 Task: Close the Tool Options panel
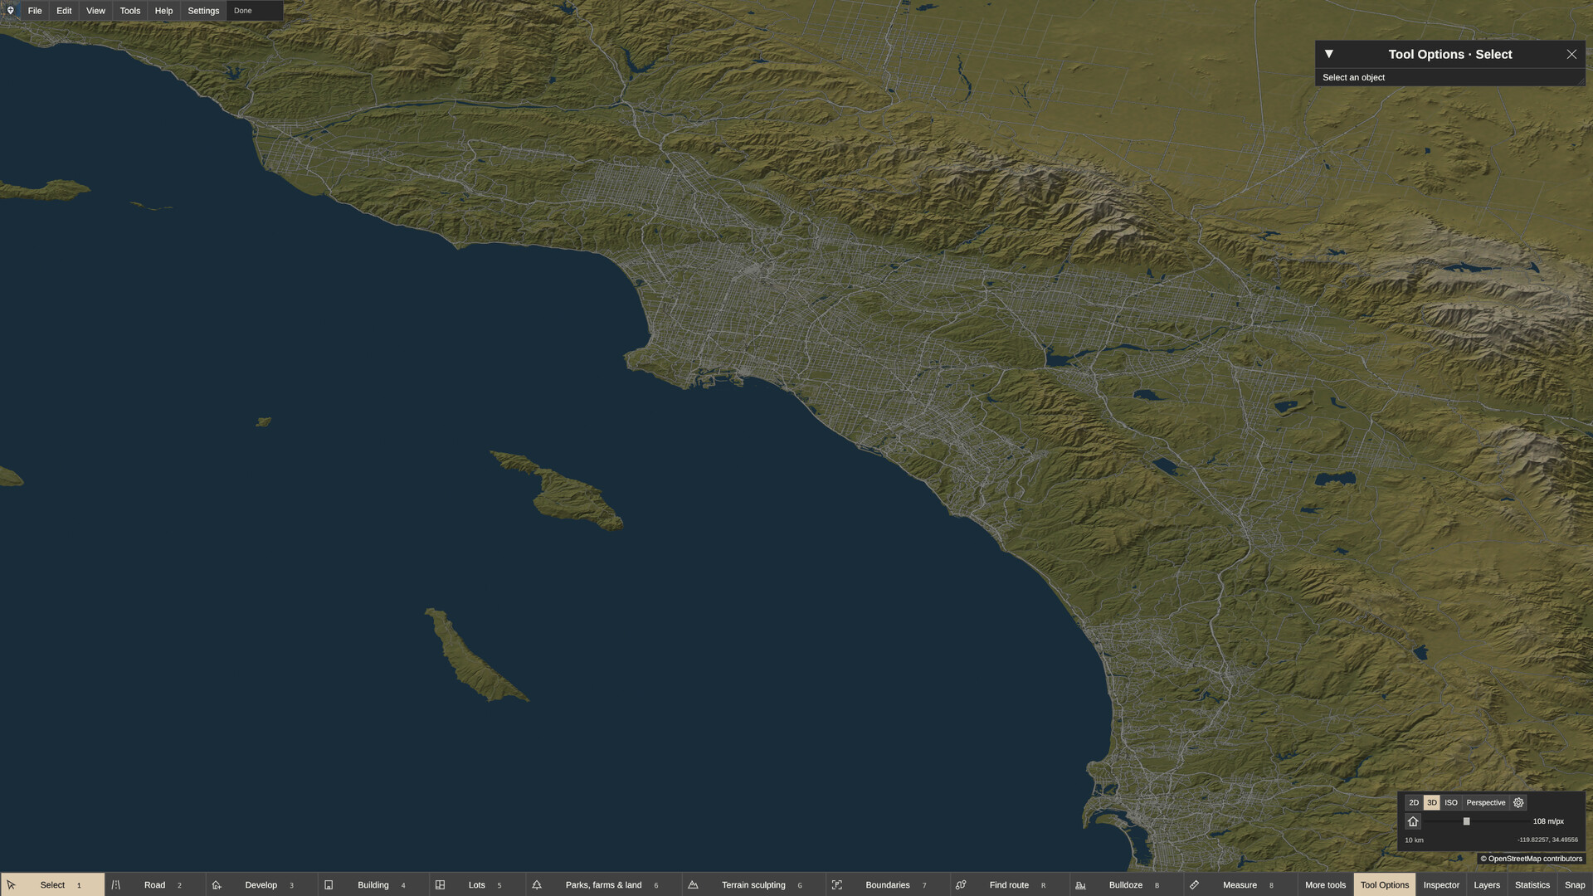pos(1571,54)
